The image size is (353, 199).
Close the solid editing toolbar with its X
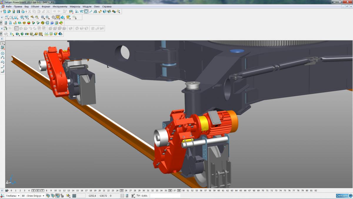(2, 28)
